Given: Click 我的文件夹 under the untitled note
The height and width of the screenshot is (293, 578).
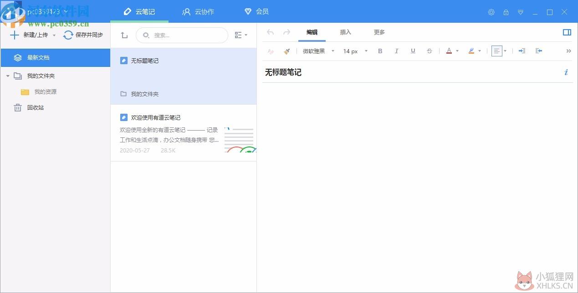Looking at the screenshot, I should [x=145, y=94].
